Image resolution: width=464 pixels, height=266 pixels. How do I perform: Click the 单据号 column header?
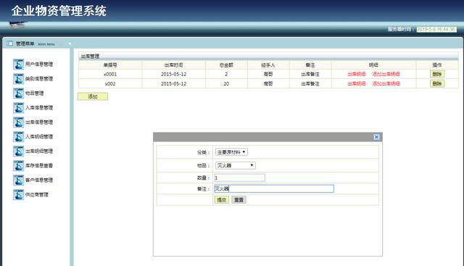[110, 65]
